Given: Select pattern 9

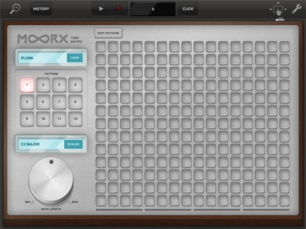Looking at the screenshot, I should (27, 119).
